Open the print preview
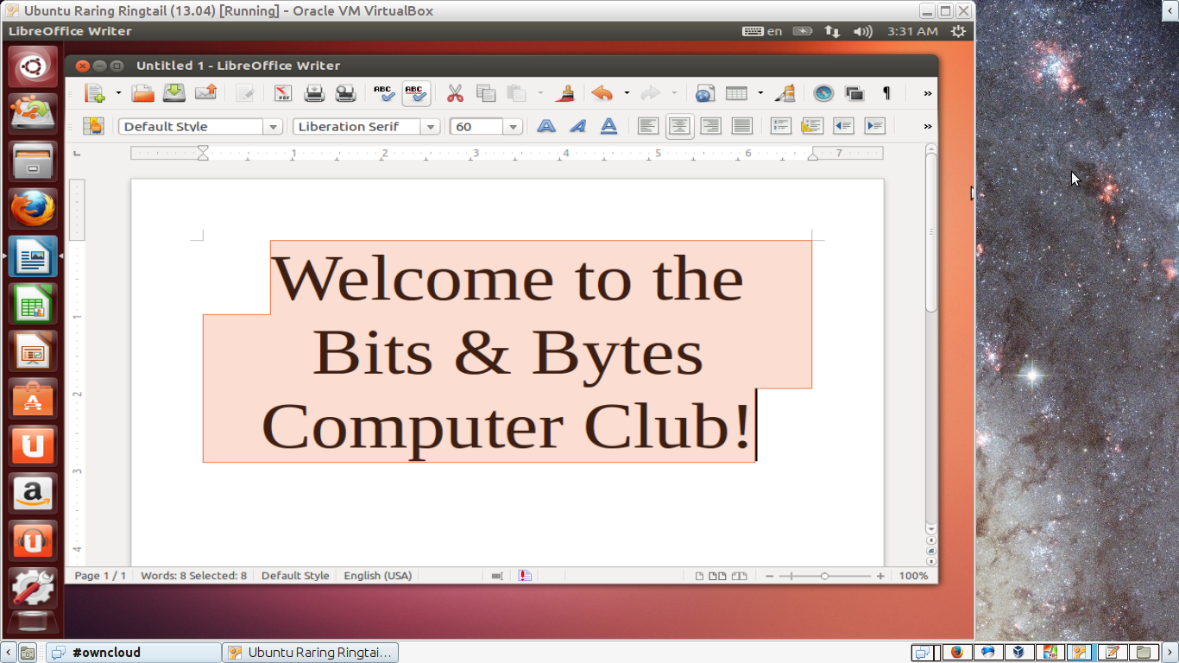1179x663 pixels. pos(345,93)
